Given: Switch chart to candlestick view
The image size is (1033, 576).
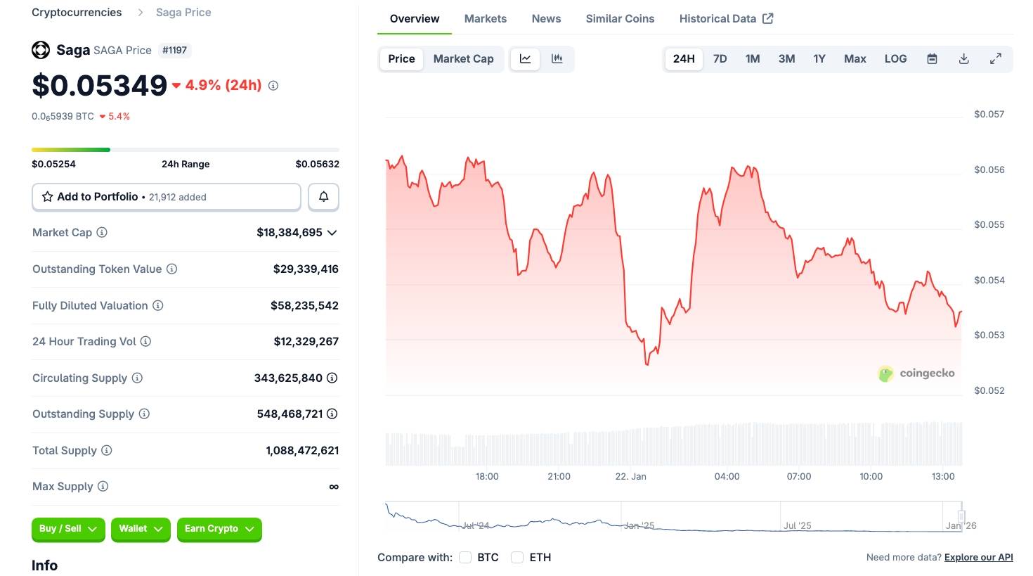Looking at the screenshot, I should point(557,58).
